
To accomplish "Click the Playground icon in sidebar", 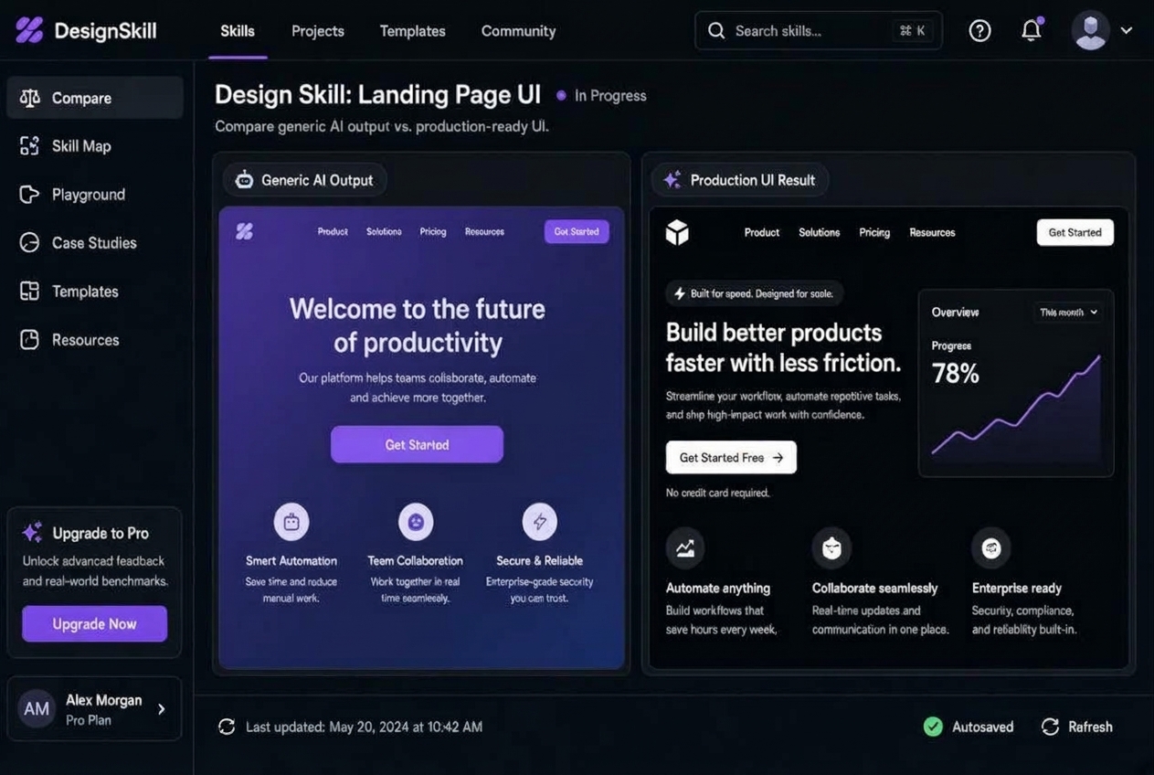I will [x=30, y=195].
